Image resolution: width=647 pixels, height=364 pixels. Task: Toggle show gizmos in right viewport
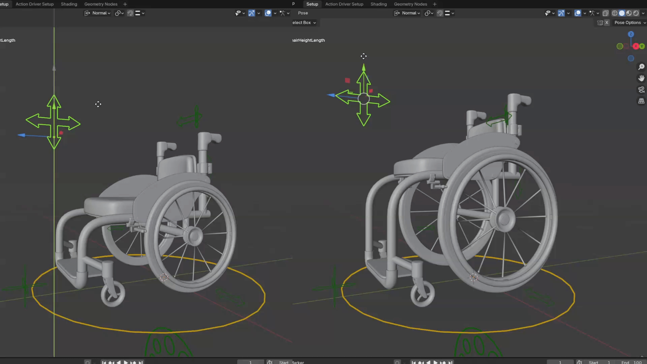561,13
